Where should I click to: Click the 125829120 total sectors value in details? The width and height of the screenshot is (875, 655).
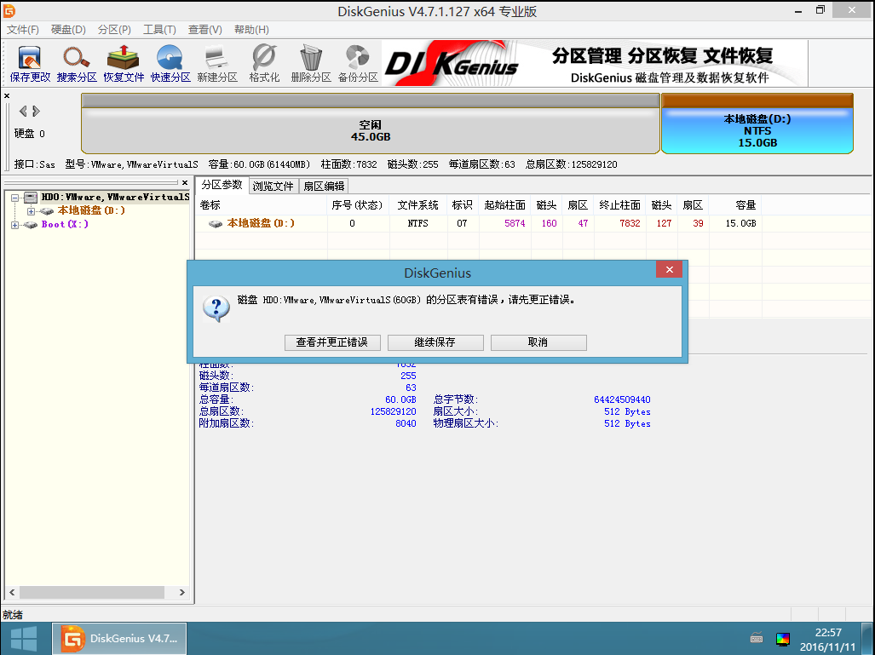(x=394, y=411)
